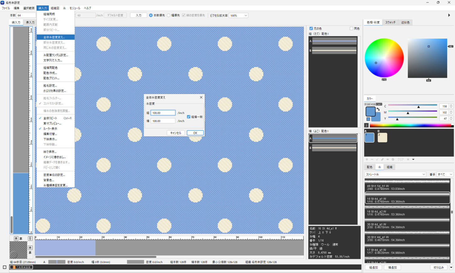
Task: Select the CMY color mode button
Action: pos(379,104)
